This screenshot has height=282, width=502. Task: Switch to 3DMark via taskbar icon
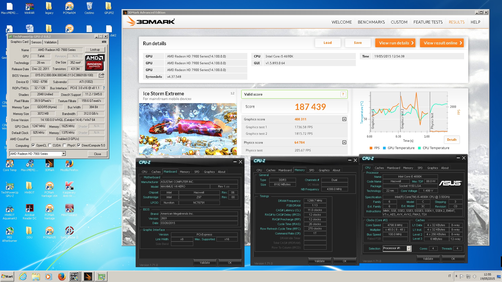pyautogui.click(x=88, y=276)
